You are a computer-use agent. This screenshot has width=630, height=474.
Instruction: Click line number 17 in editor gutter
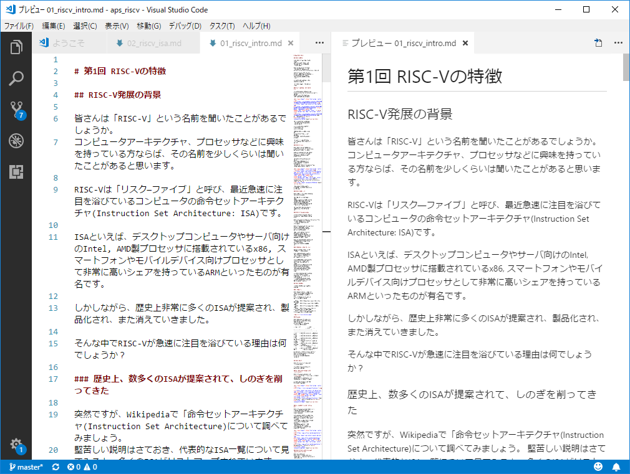[x=54, y=379]
